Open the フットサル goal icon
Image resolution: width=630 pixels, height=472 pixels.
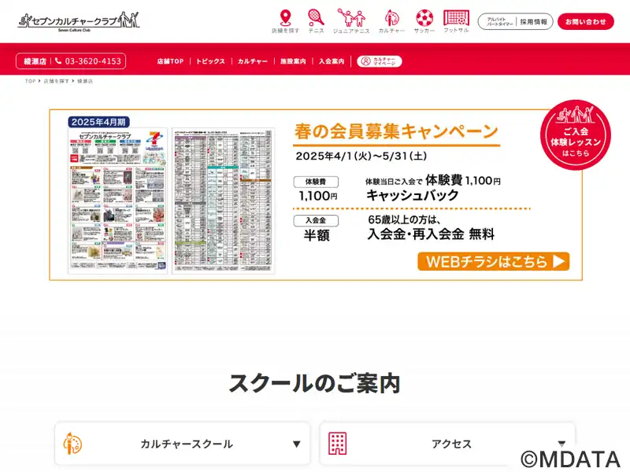[x=456, y=17]
